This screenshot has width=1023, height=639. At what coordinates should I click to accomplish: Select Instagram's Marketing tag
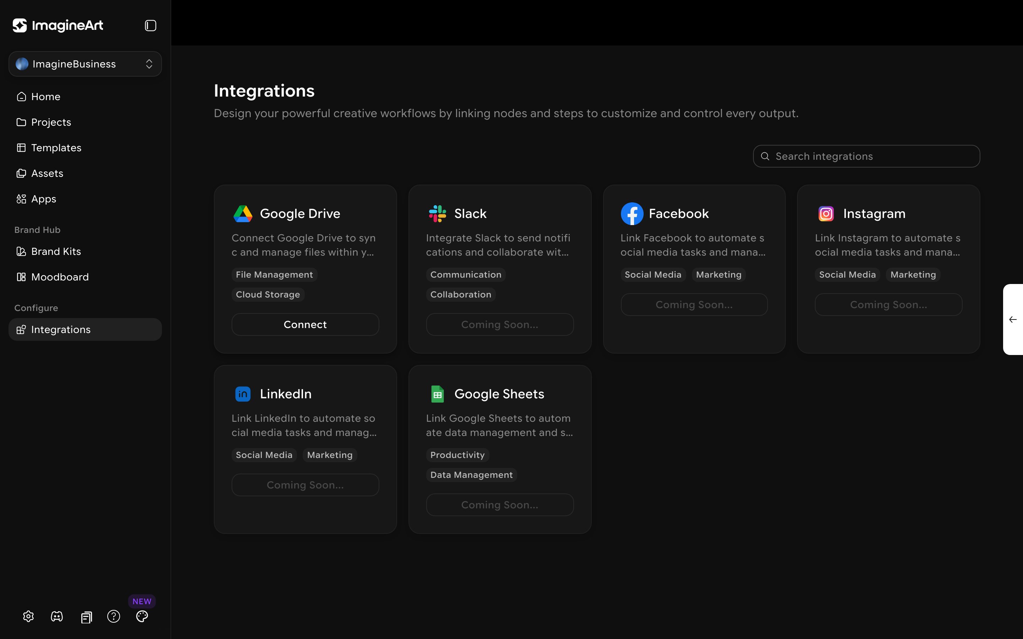[913, 275]
